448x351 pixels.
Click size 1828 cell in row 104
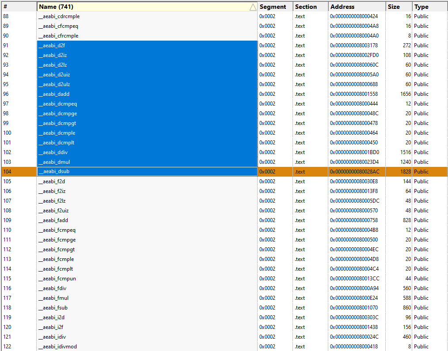(399, 172)
